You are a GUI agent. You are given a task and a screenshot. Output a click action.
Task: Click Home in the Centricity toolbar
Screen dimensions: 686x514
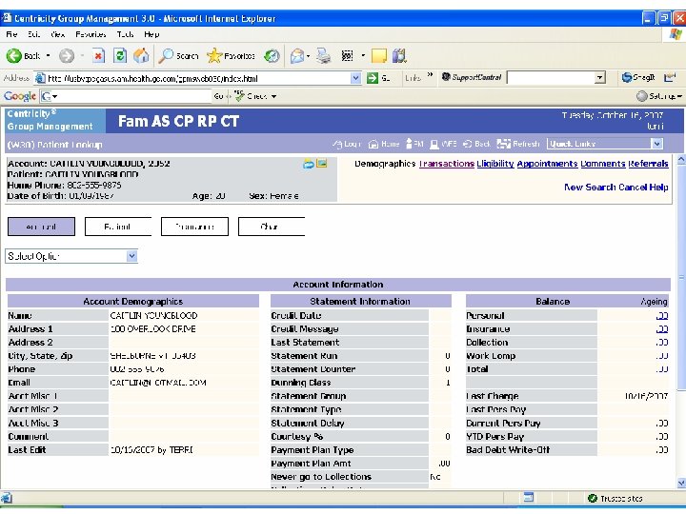click(384, 144)
